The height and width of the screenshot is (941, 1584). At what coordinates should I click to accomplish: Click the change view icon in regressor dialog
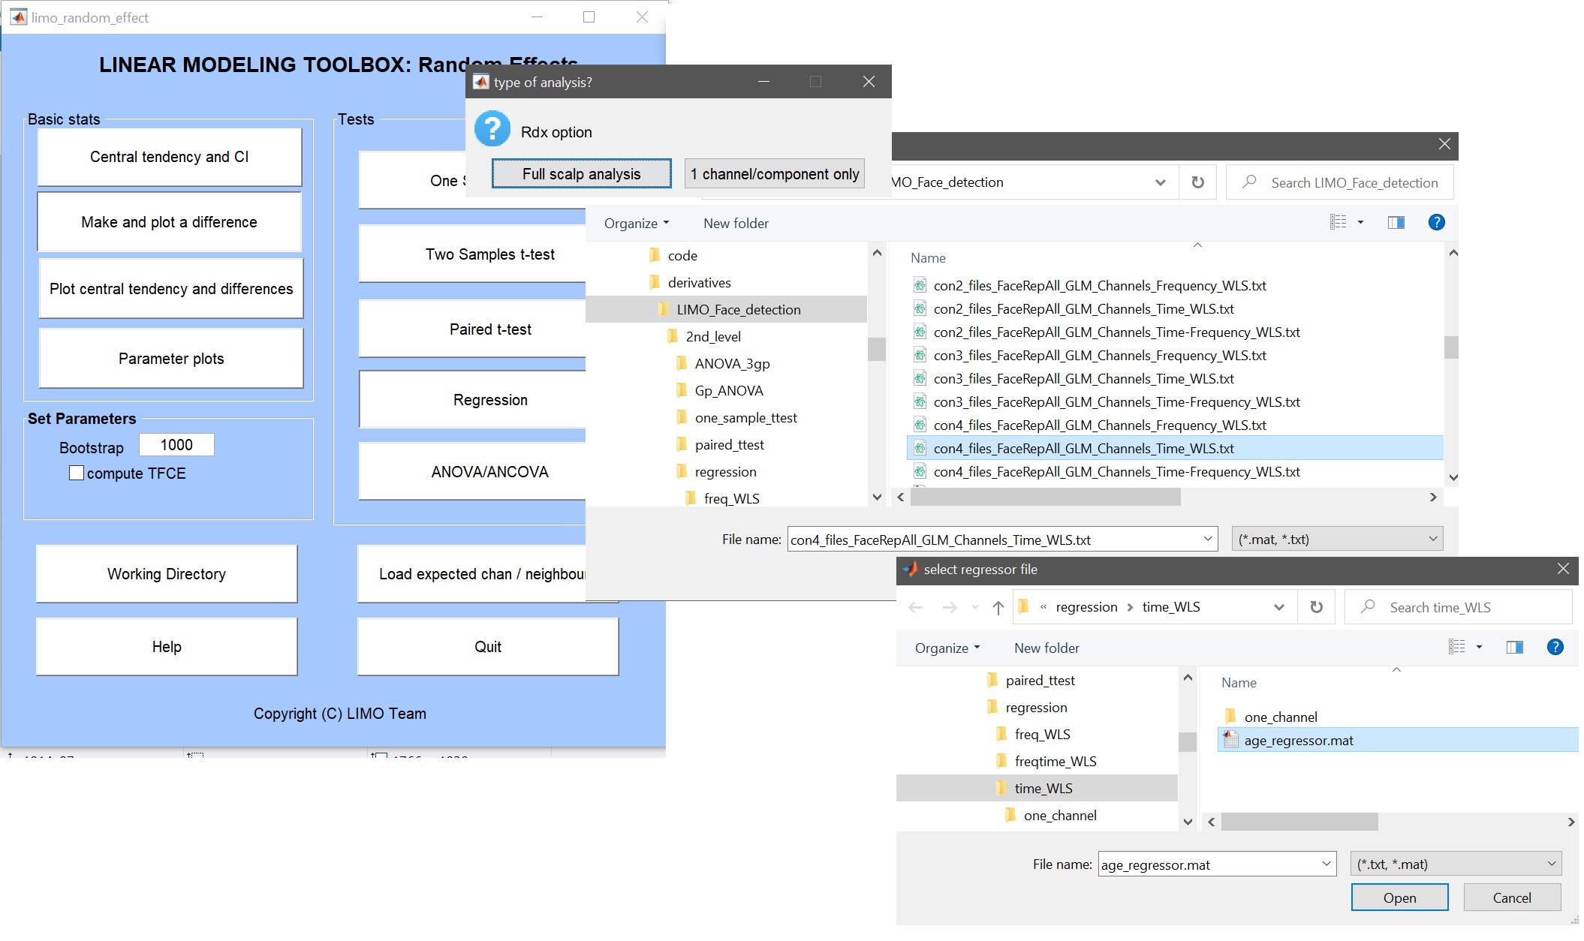point(1456,647)
